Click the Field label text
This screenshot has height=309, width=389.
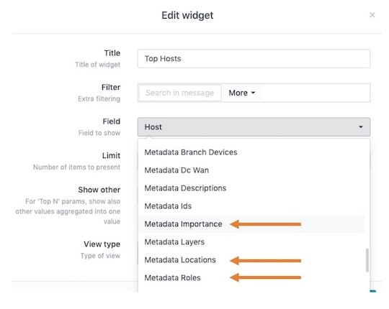pyautogui.click(x=112, y=121)
